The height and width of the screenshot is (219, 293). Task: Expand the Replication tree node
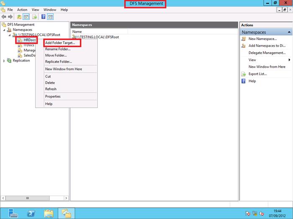point(4,61)
